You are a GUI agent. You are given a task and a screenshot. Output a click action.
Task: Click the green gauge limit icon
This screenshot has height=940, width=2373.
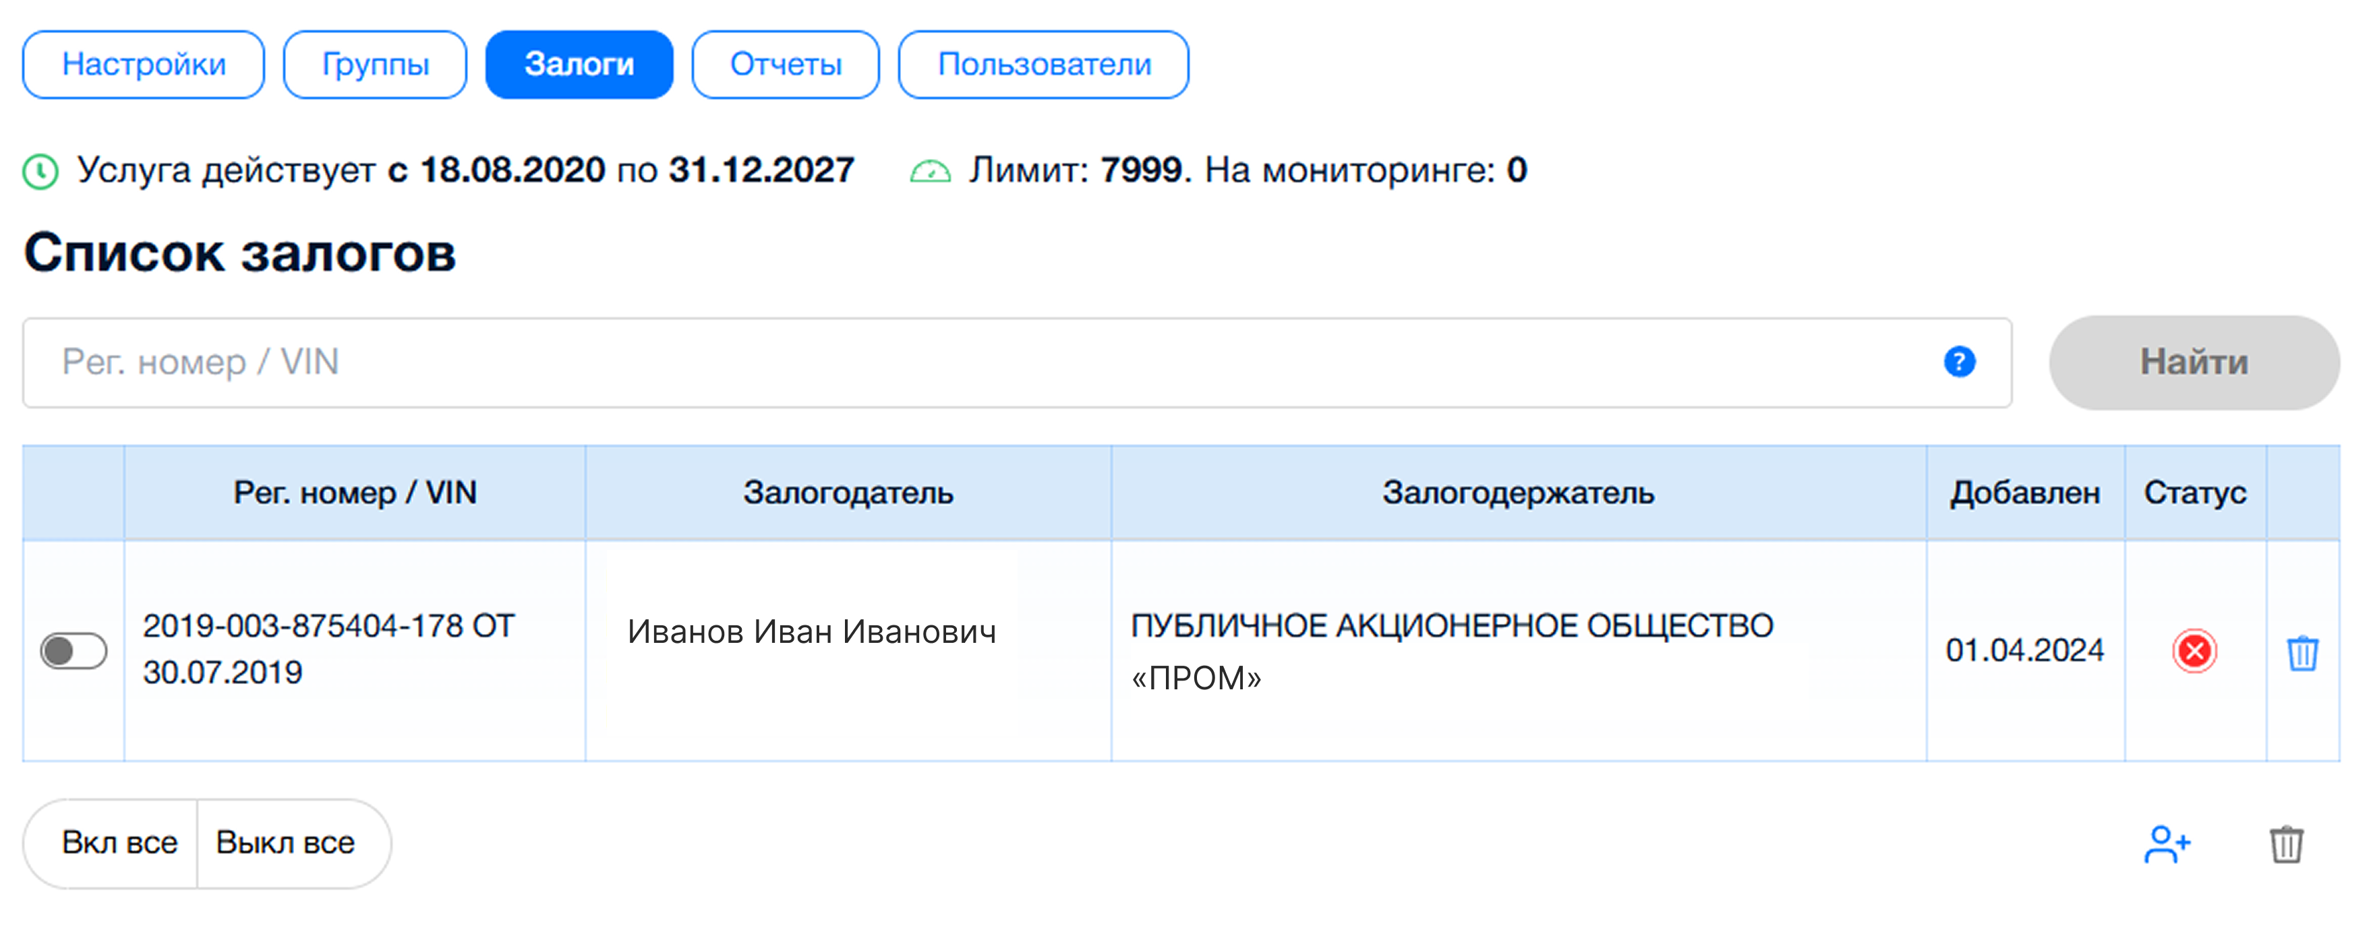931,171
